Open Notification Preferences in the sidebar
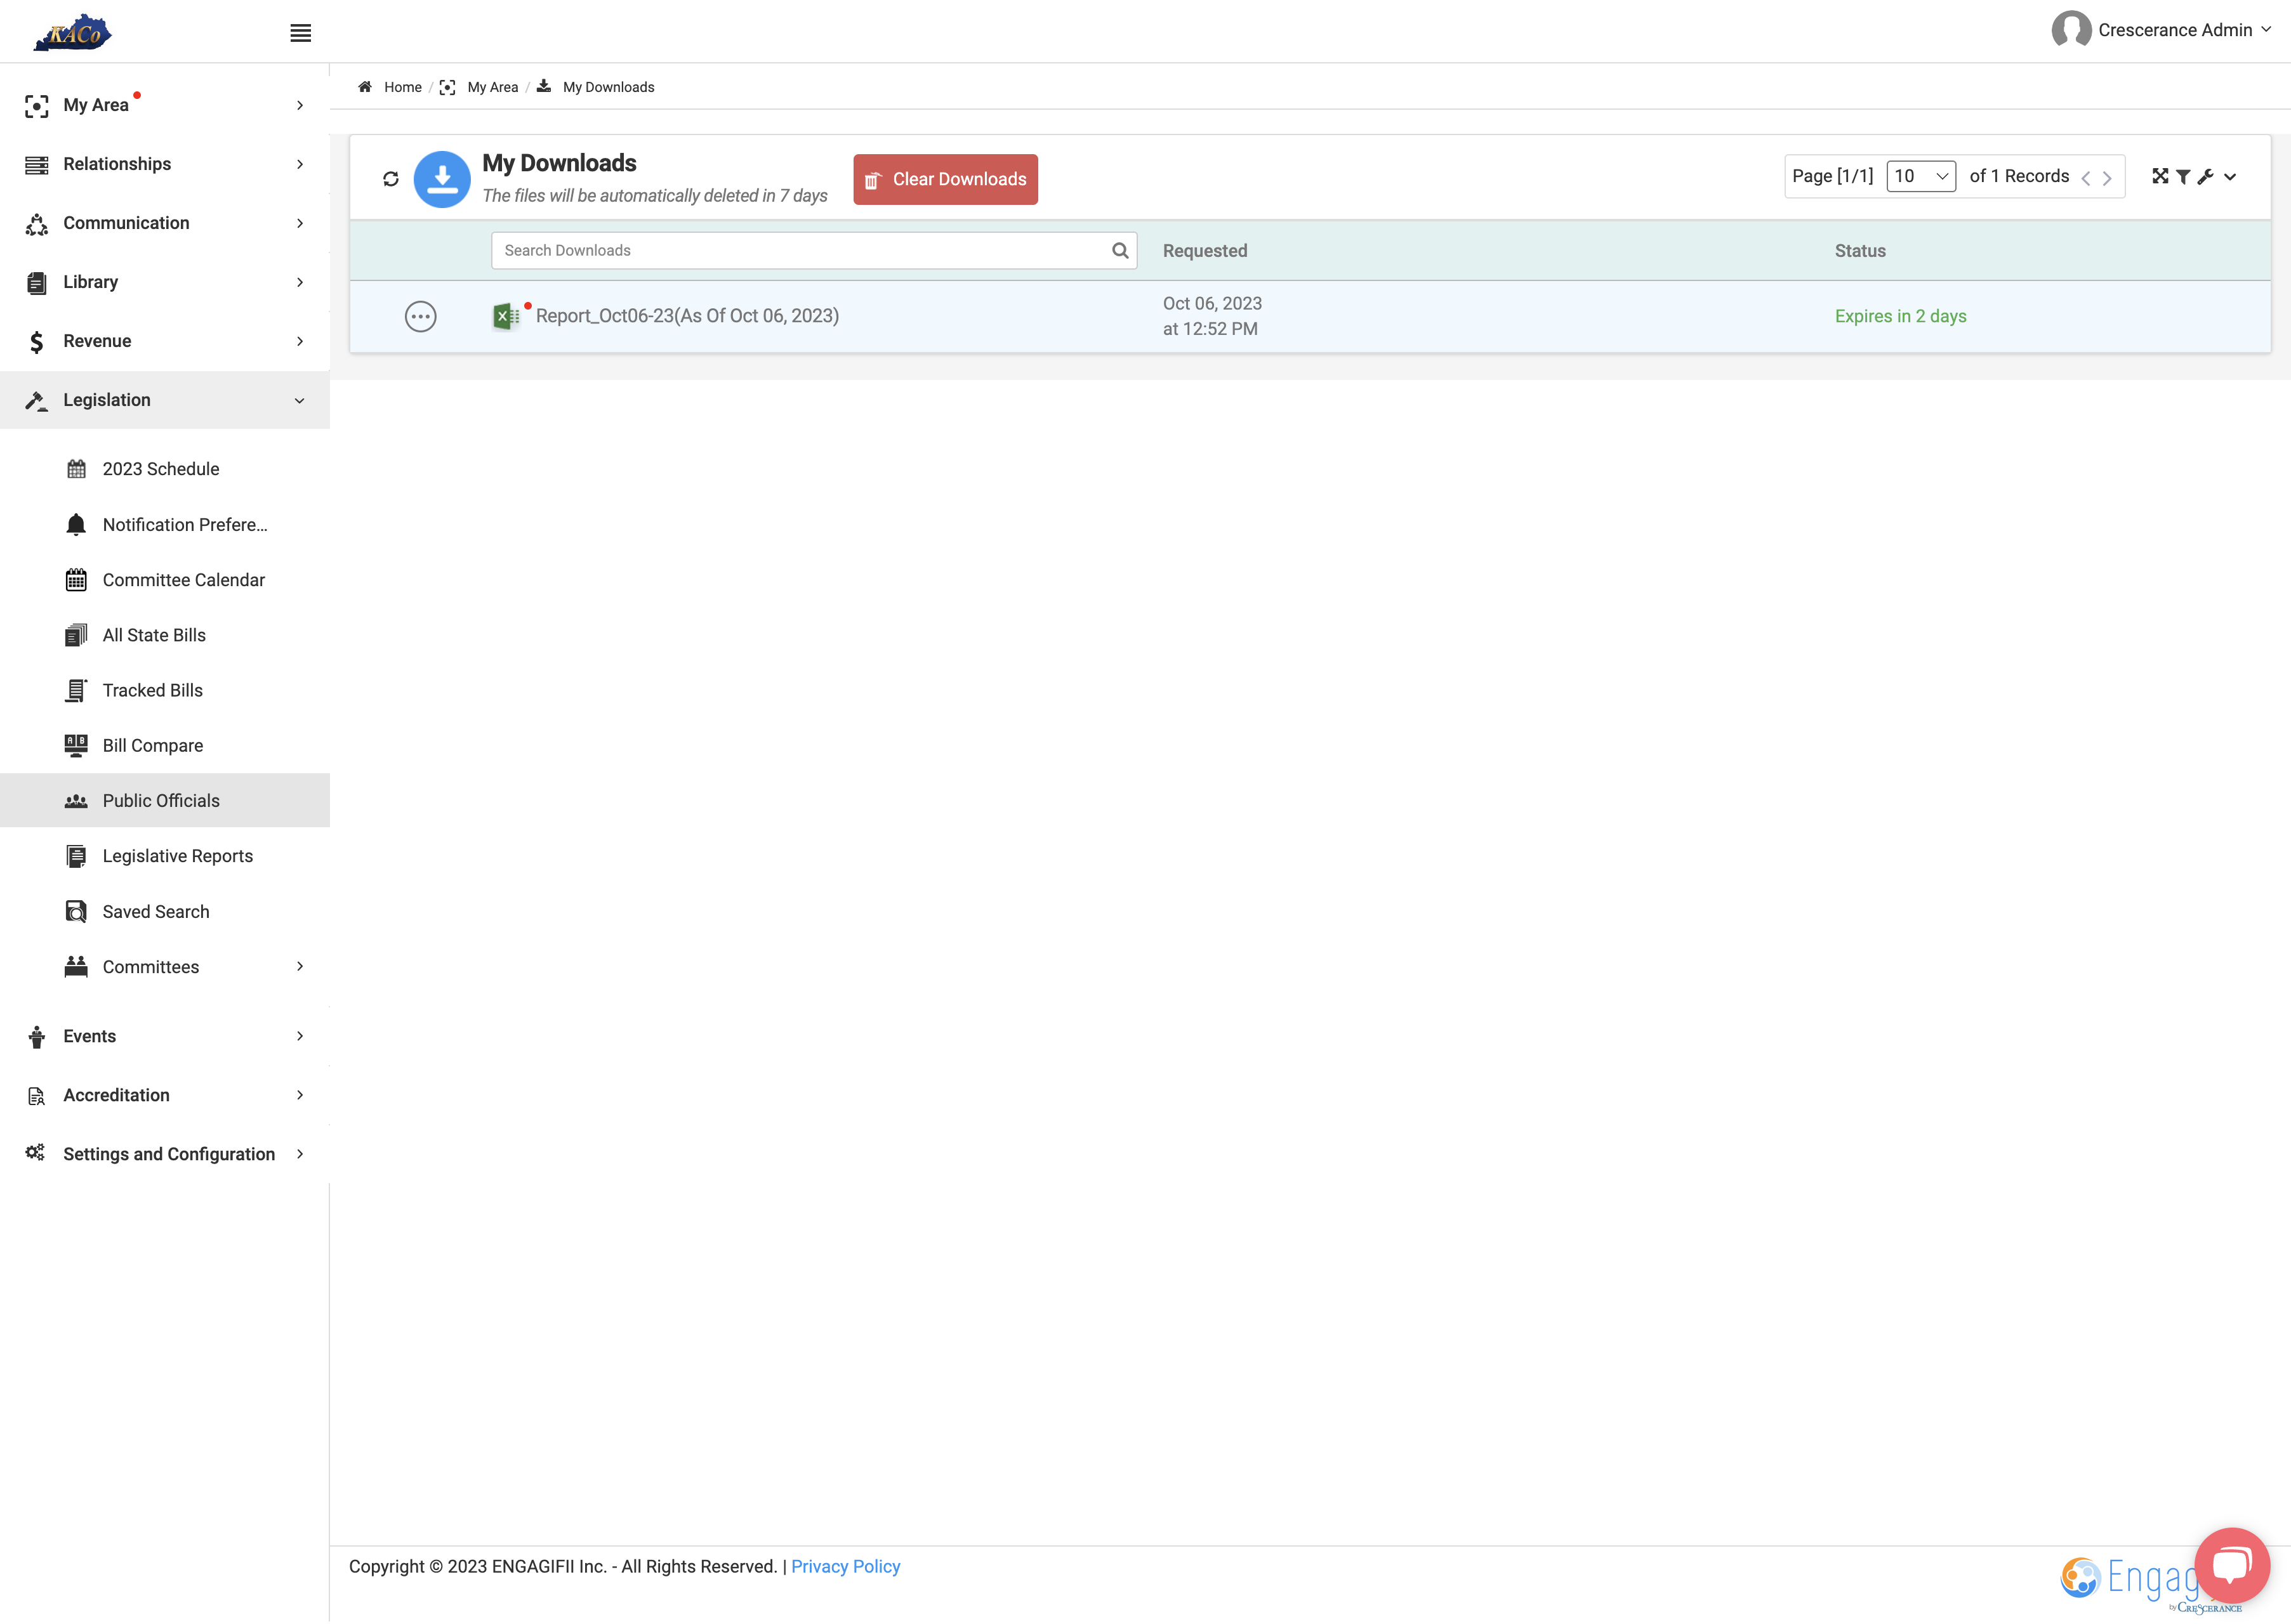 (165, 524)
